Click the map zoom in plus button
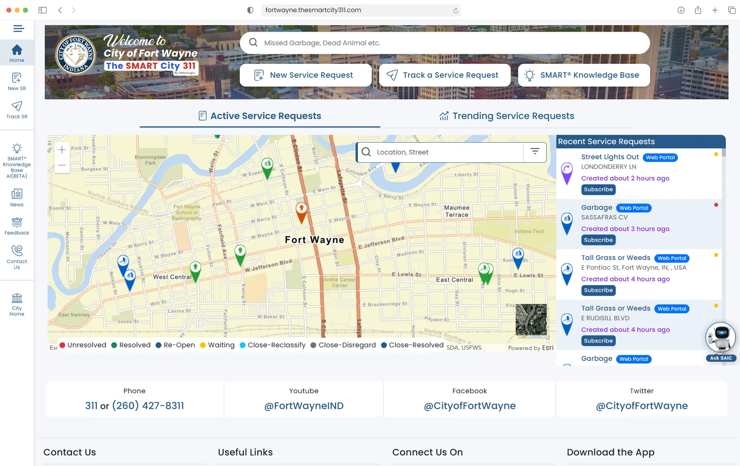Viewport: 740px width, 466px height. pos(62,150)
